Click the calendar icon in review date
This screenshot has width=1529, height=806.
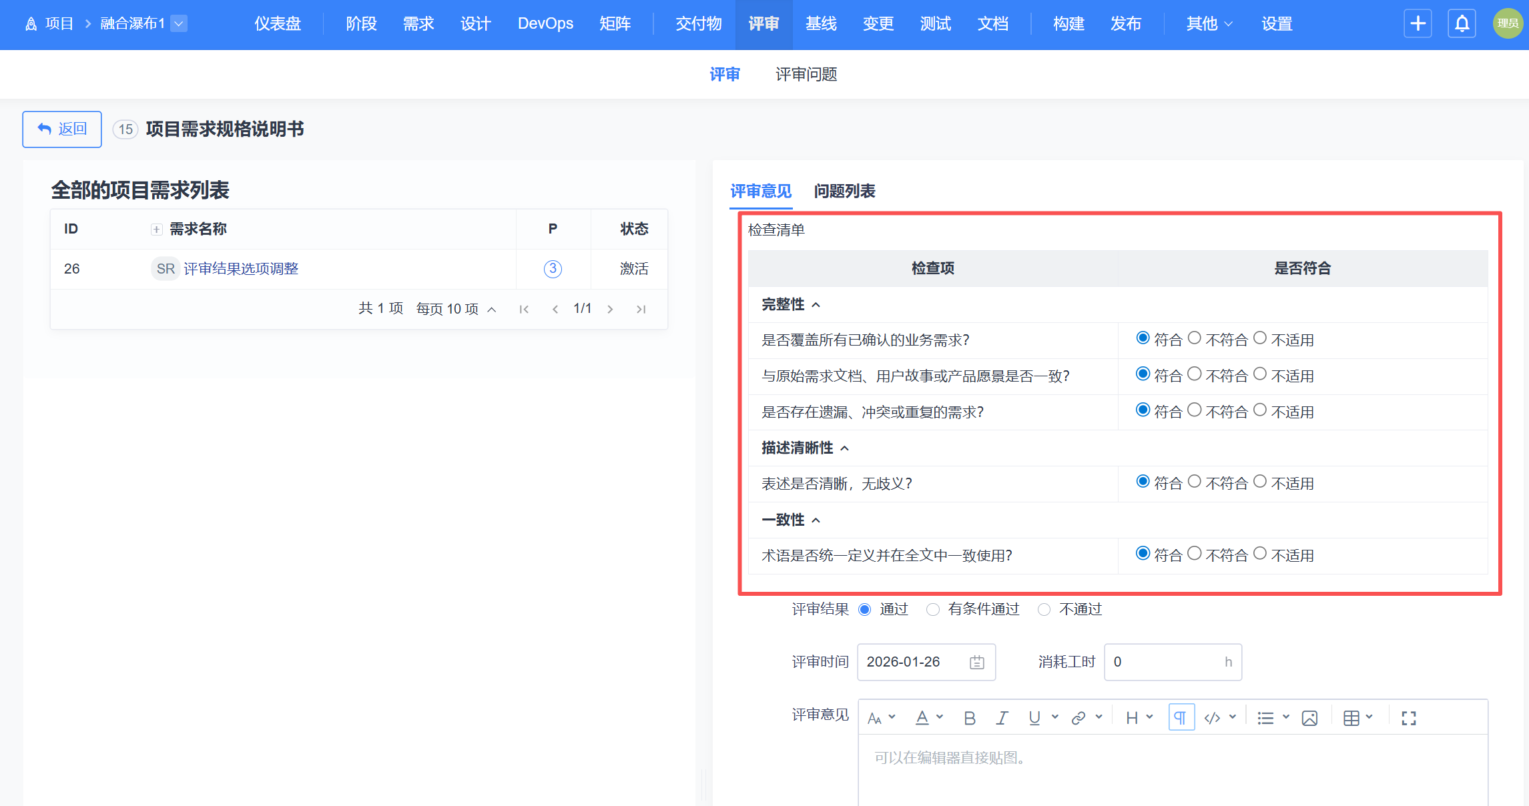(977, 662)
